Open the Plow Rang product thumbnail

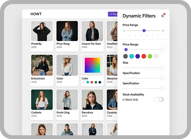pyautogui.click(x=67, y=31)
